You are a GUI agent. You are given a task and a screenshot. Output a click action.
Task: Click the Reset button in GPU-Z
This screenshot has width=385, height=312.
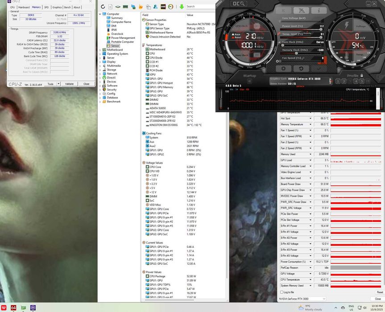380,292
